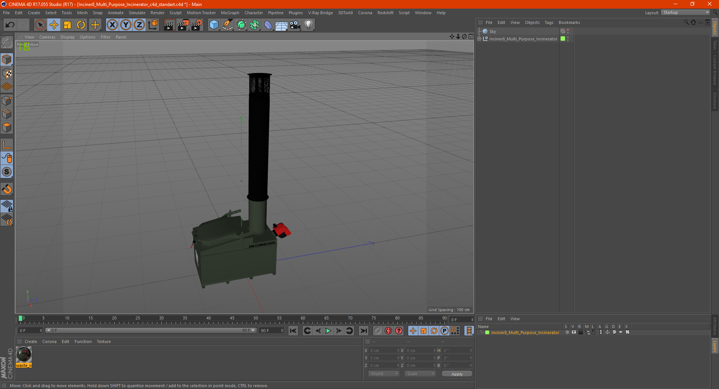Viewport: 719px width, 389px height.
Task: Open the Layout Startup dropdown
Action: [686, 12]
